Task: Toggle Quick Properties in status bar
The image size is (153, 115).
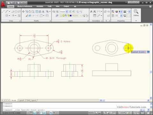Action: tap(57, 113)
